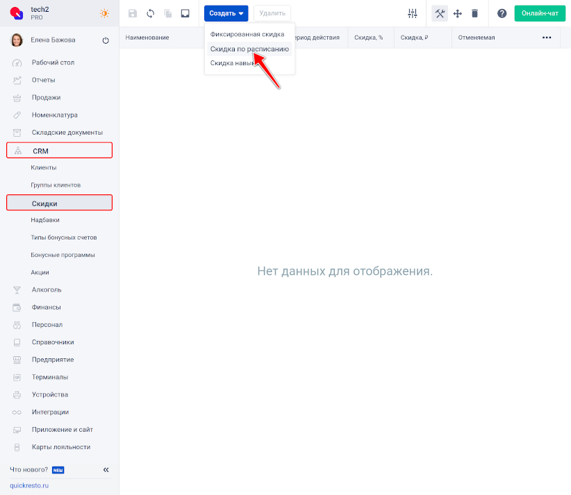
Task: Open the Клиенты submenu item
Action: pyautogui.click(x=44, y=167)
